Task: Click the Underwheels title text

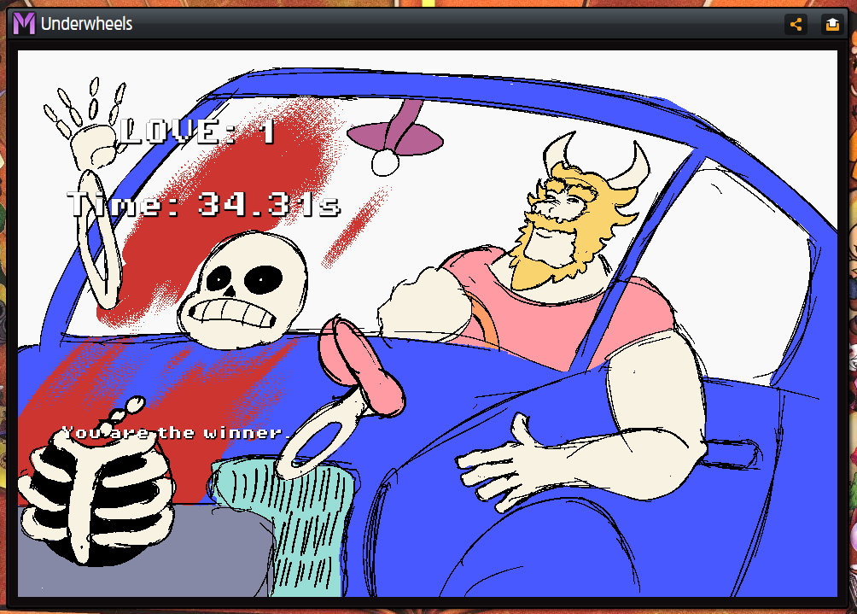Action: click(x=86, y=24)
